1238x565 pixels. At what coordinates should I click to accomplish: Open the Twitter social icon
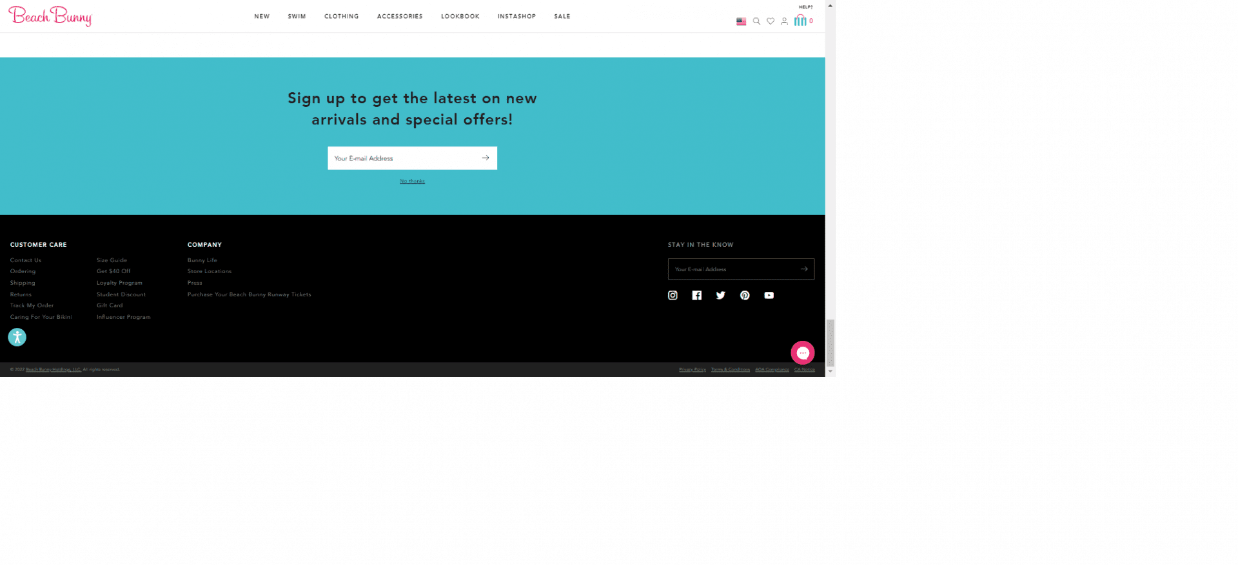(x=720, y=295)
